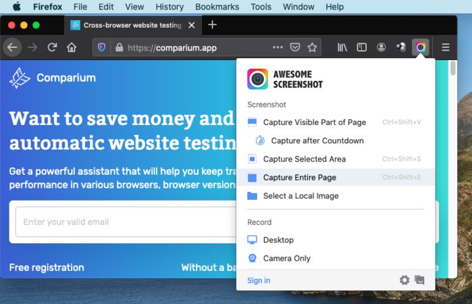The width and height of the screenshot is (472, 304).
Task: Choose Capture Selected Area
Action: 336,159
